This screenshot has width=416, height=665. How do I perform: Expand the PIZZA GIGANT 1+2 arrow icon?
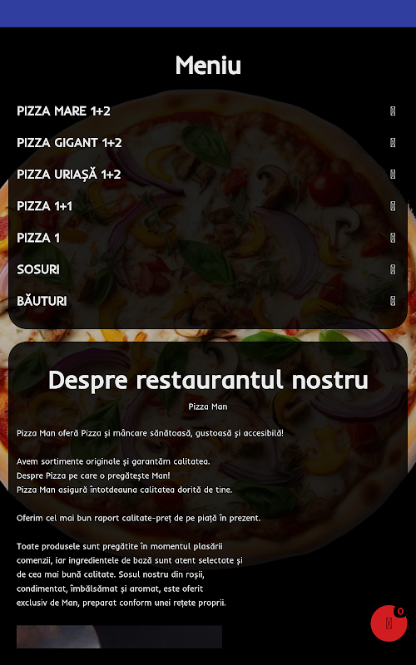[393, 142]
